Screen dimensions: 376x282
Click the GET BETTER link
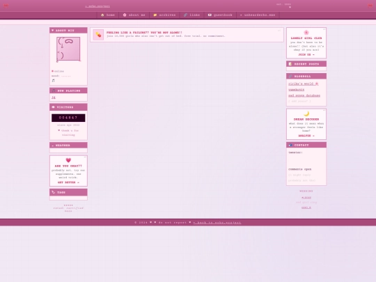(x=68, y=182)
